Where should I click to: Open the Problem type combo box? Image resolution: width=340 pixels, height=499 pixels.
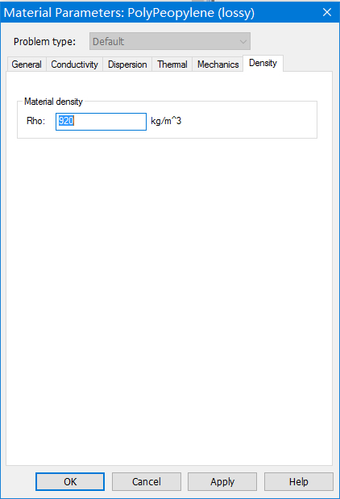point(170,41)
